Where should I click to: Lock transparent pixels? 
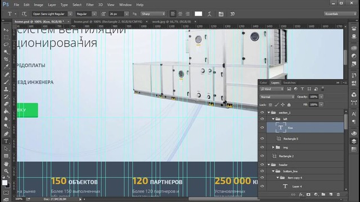271,105
